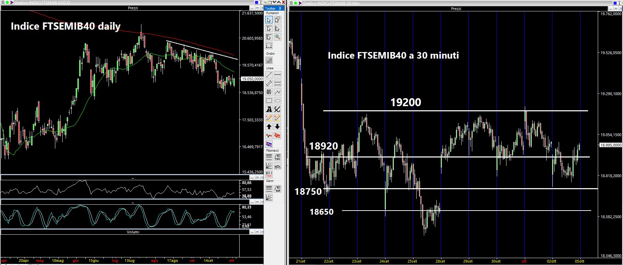Screen dimensions: 623x265
Task: Select the Gann fan tool
Action: [x=269, y=197]
